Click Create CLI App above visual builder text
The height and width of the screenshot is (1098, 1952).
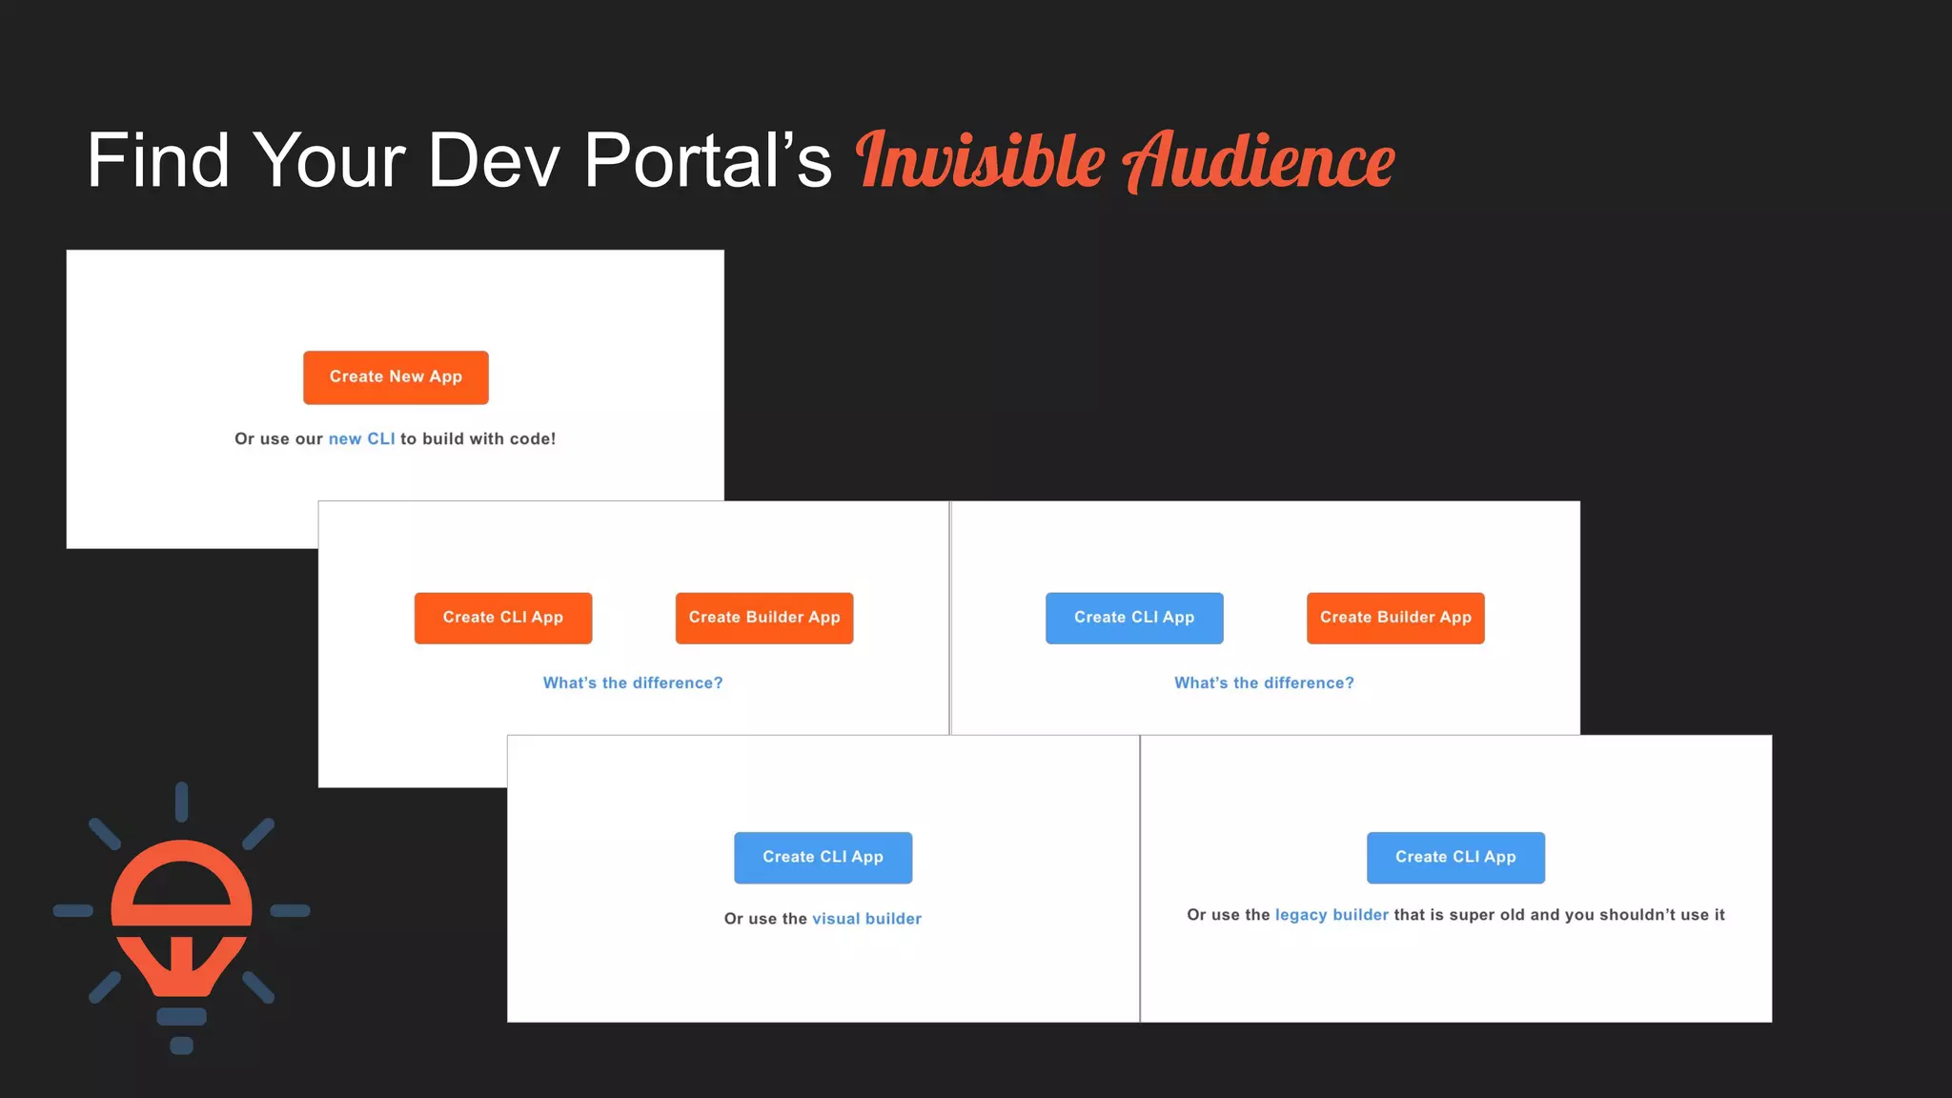[823, 858]
